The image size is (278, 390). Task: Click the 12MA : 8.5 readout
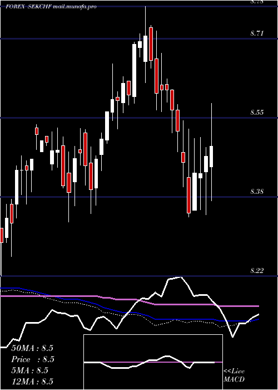point(32,381)
